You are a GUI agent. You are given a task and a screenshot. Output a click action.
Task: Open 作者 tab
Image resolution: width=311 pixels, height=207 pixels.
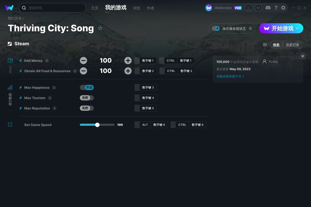150,8
